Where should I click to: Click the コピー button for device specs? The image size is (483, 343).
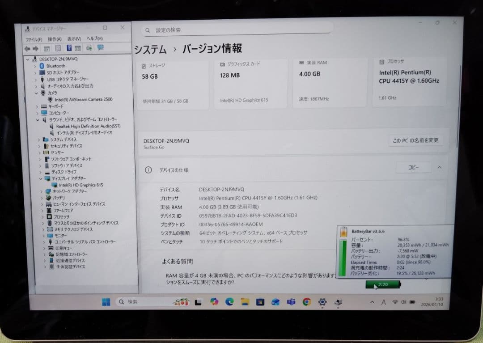[413, 167]
